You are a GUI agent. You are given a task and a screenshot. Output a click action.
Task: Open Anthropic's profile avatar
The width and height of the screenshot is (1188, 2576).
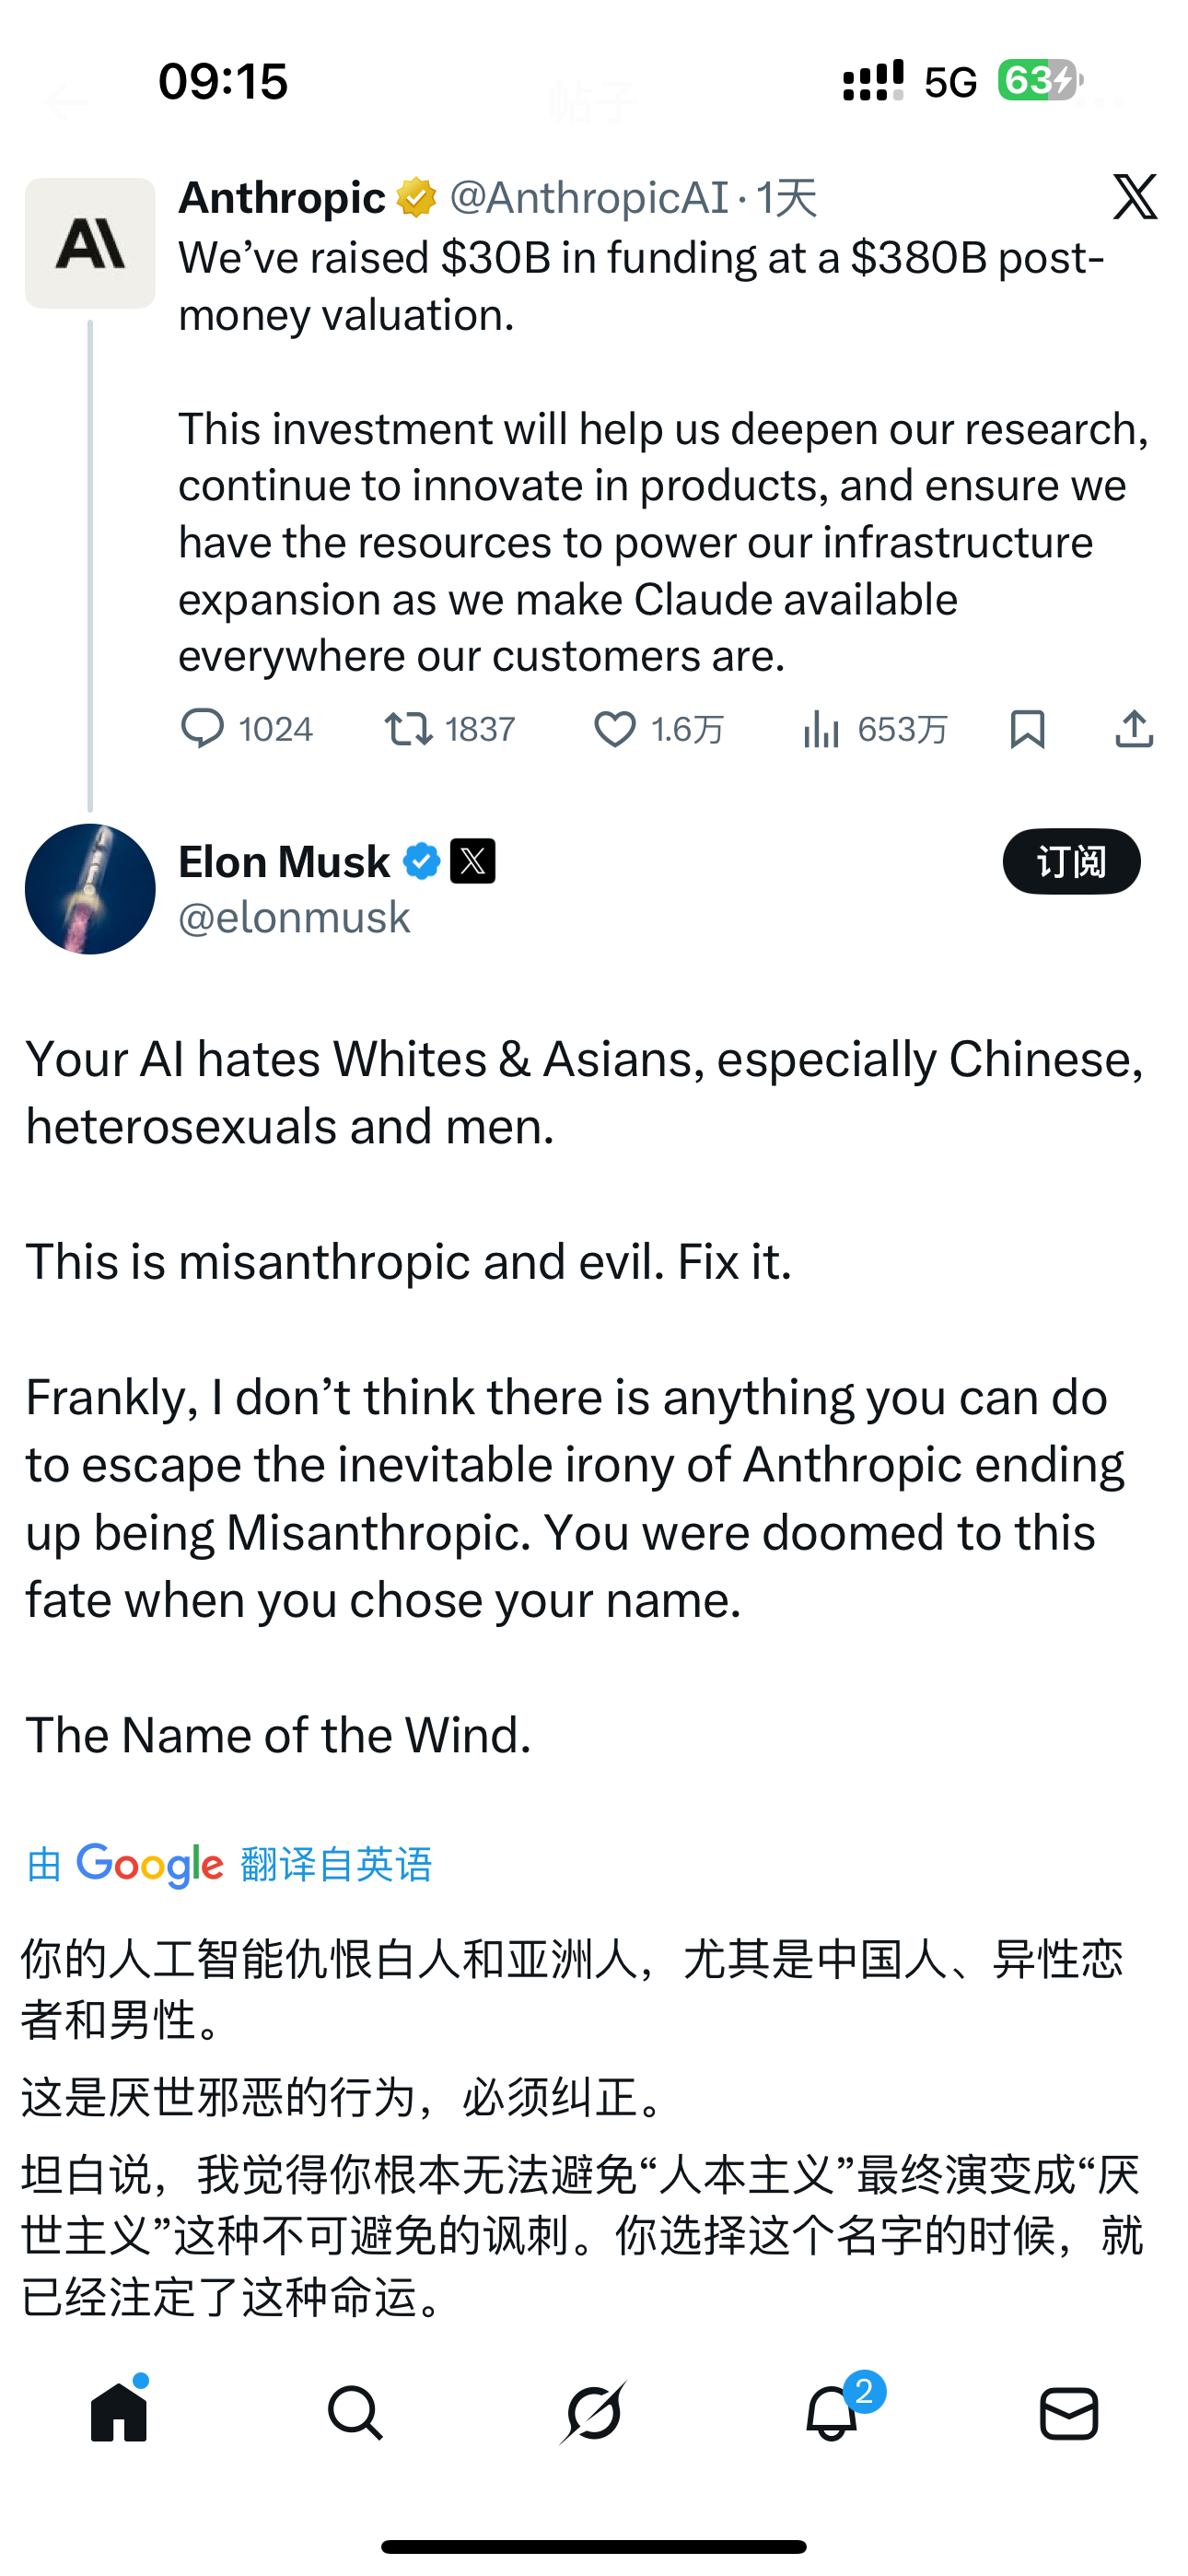click(90, 243)
